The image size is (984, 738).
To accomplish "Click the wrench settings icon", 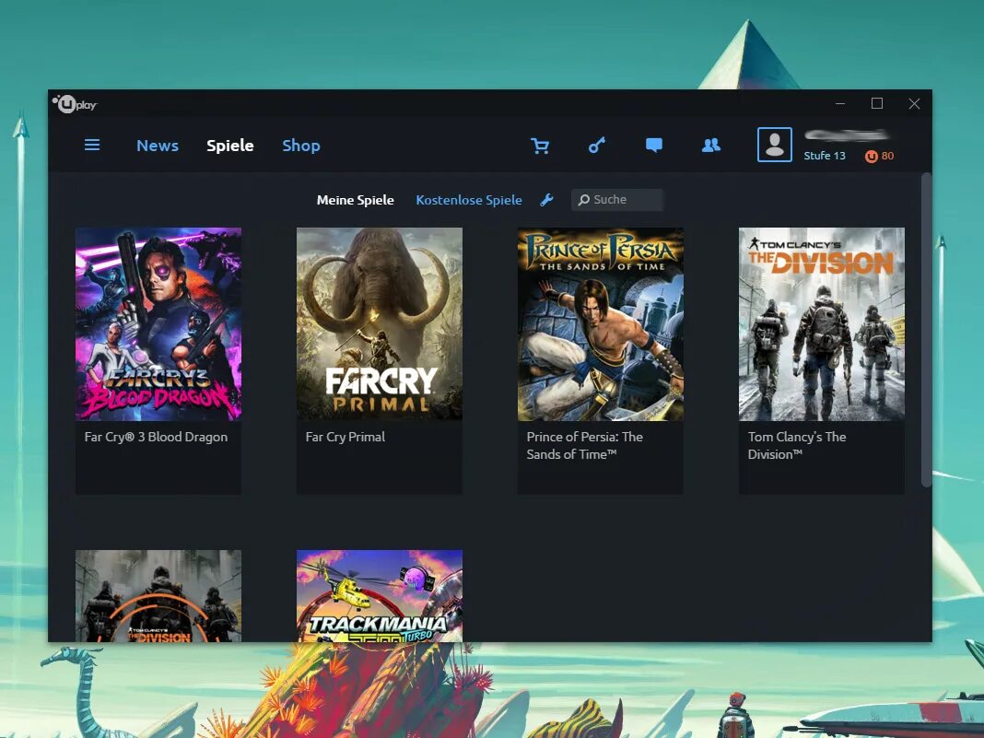I will pos(546,200).
